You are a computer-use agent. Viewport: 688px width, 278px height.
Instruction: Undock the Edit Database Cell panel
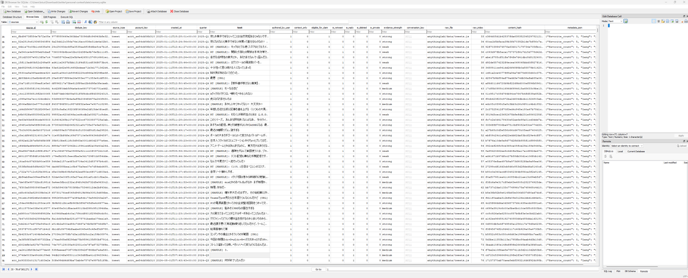coord(684,16)
